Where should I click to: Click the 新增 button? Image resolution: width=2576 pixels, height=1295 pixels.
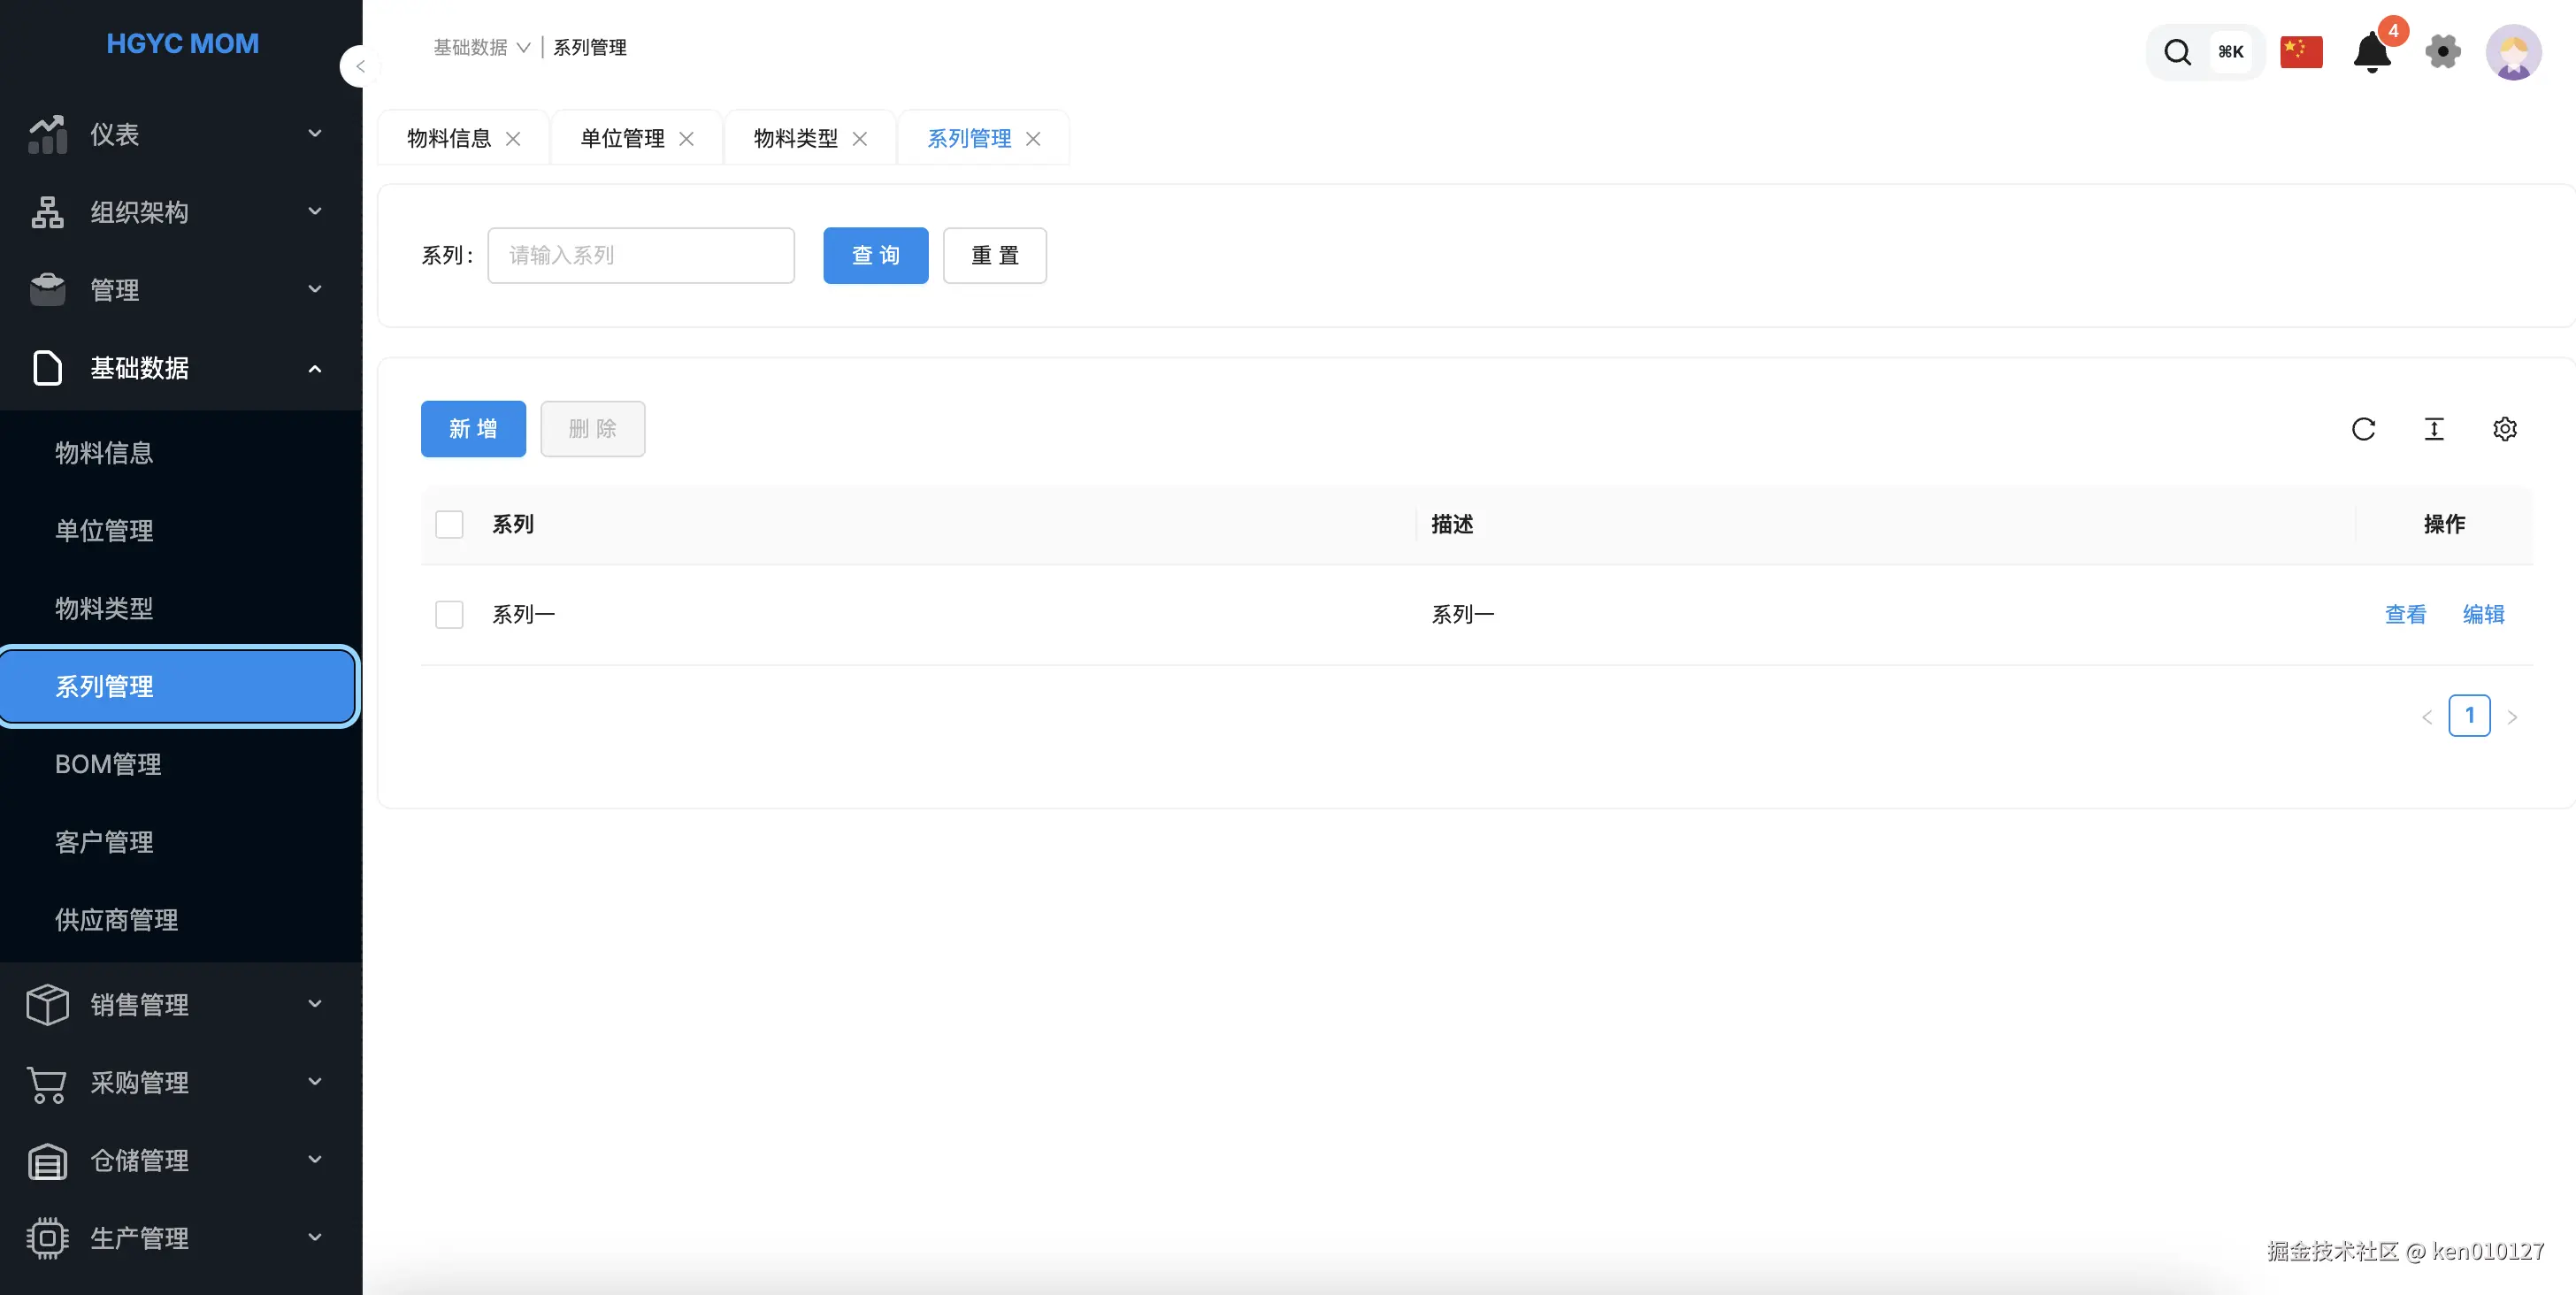[473, 429]
